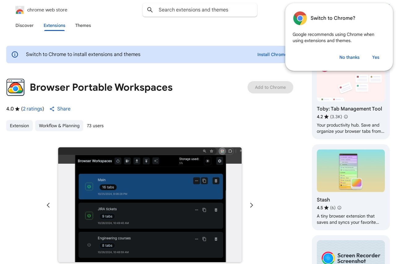
Task: Click the Main workspace power icon
Action: click(89, 187)
